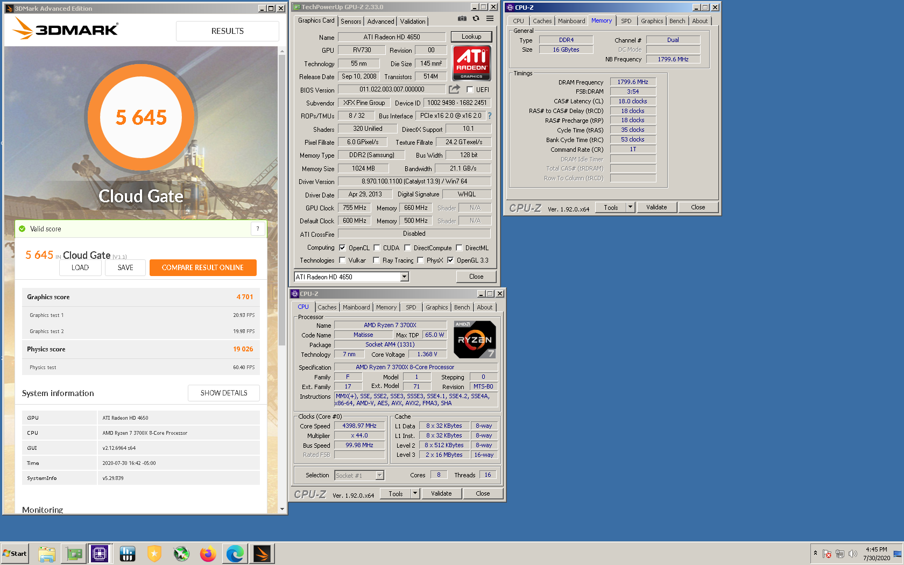
Task: Open SPD tab in CPU-Z Memory window
Action: click(626, 21)
